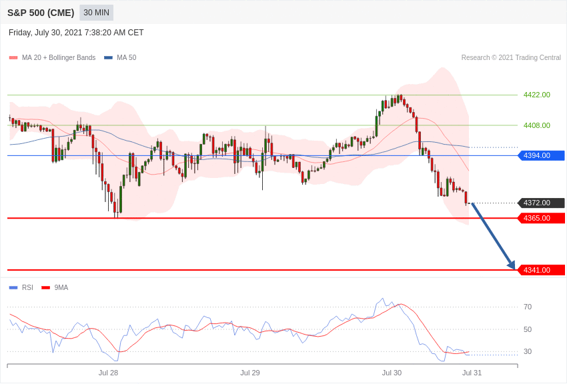Click the 4422.00 resistance level label
Viewport: 567px width, 384px height.
click(x=536, y=95)
